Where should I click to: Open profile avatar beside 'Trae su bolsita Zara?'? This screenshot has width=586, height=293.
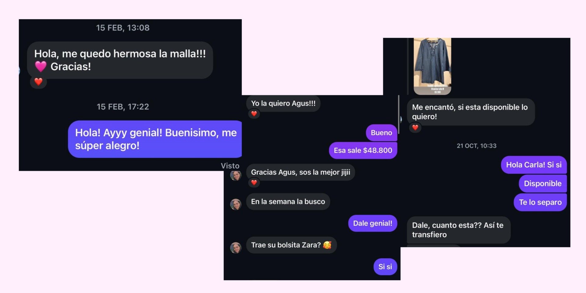tap(236, 248)
